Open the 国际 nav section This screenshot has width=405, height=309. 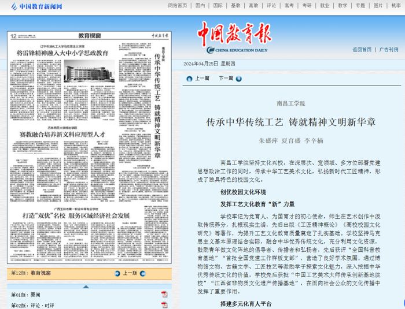point(218,5)
